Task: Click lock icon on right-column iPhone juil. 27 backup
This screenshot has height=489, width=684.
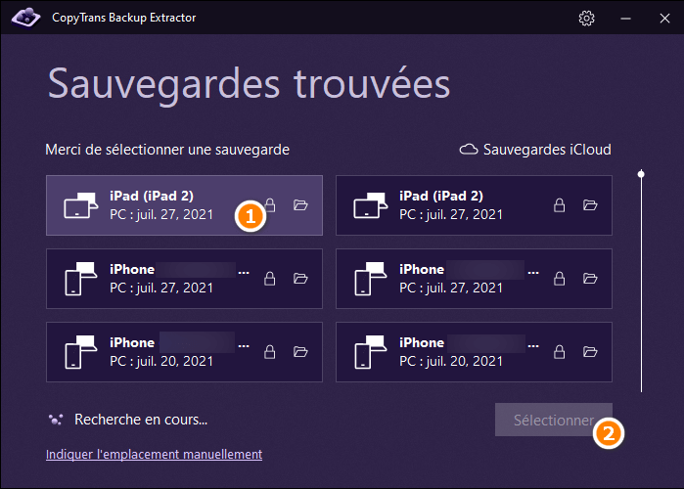Action: point(560,278)
